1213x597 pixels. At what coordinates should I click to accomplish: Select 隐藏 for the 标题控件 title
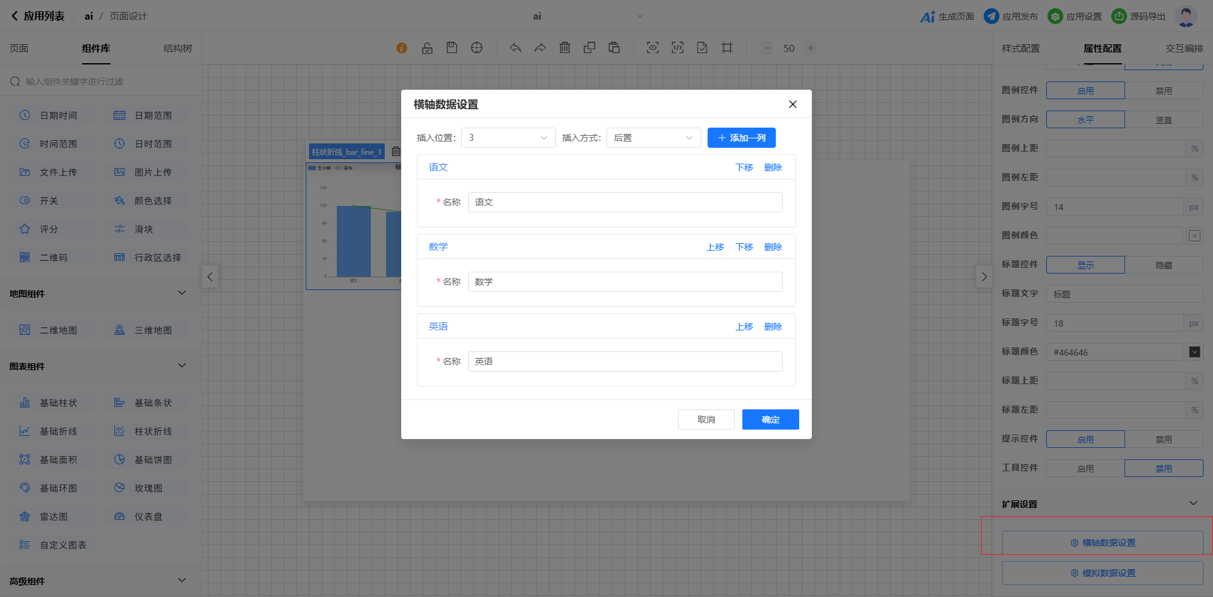coord(1163,265)
